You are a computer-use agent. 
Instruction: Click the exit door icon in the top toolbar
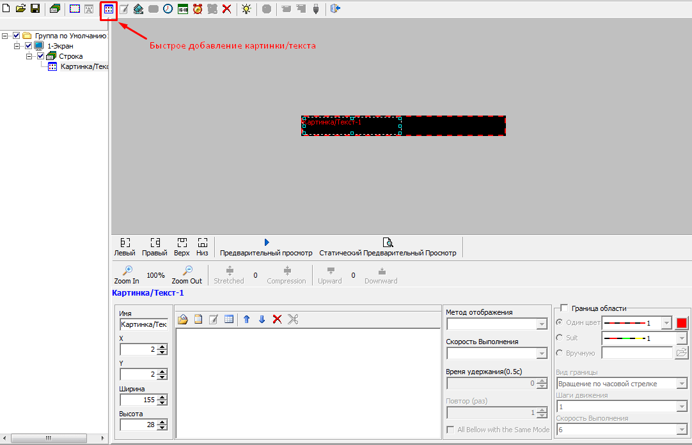tap(335, 9)
